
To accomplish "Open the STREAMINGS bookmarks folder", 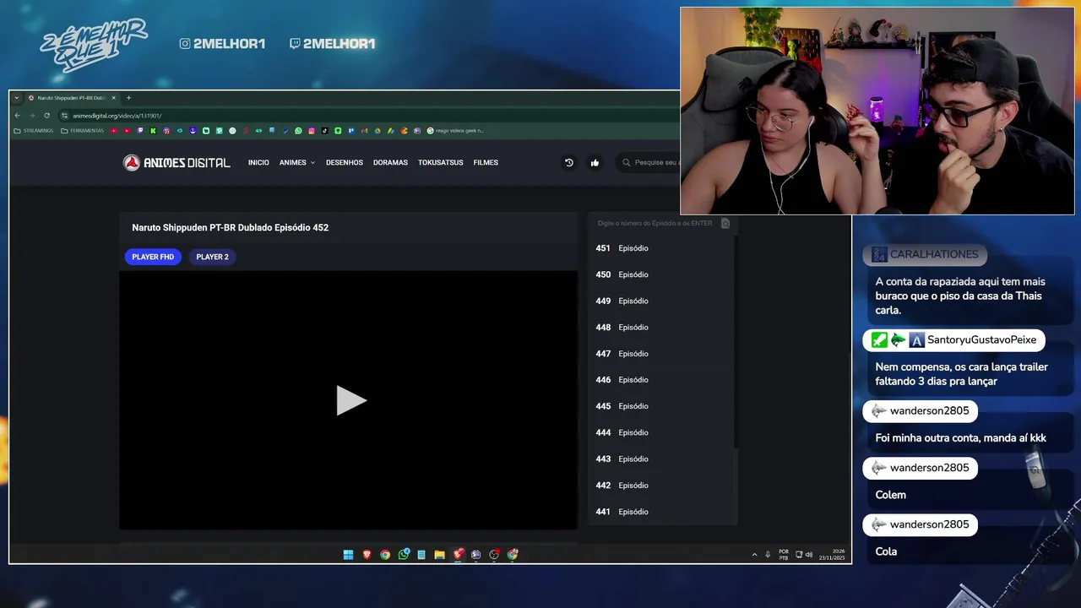I will 34,131.
